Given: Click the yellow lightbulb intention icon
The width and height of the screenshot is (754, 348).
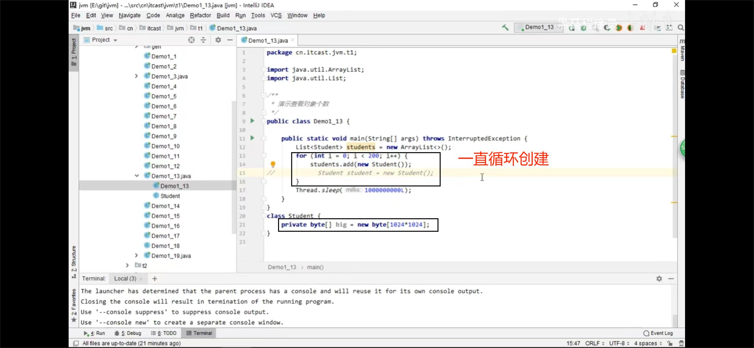Looking at the screenshot, I should pos(273,164).
